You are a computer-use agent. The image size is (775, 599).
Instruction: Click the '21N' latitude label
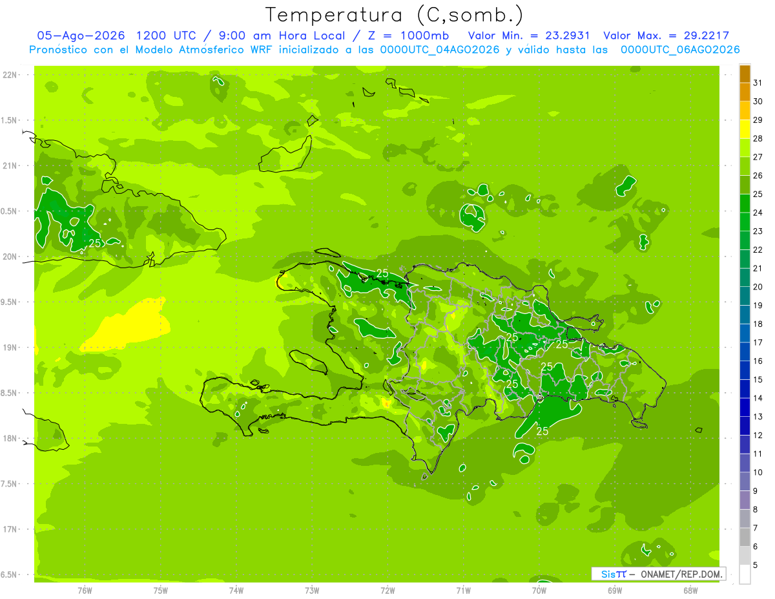[x=11, y=165]
